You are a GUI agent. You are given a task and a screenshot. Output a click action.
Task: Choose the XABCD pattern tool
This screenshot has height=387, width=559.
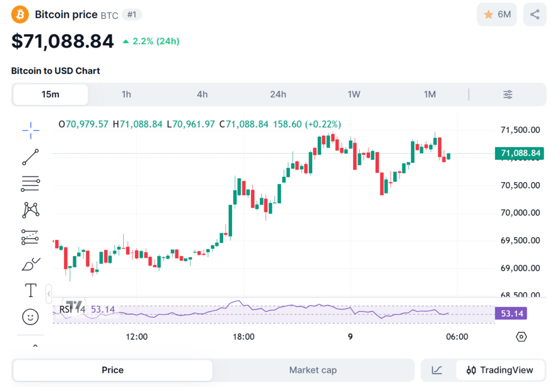point(31,210)
